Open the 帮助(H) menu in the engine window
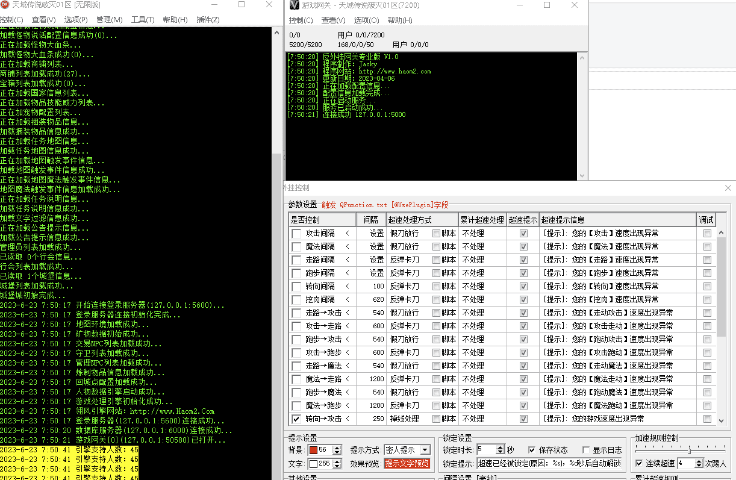 [175, 20]
